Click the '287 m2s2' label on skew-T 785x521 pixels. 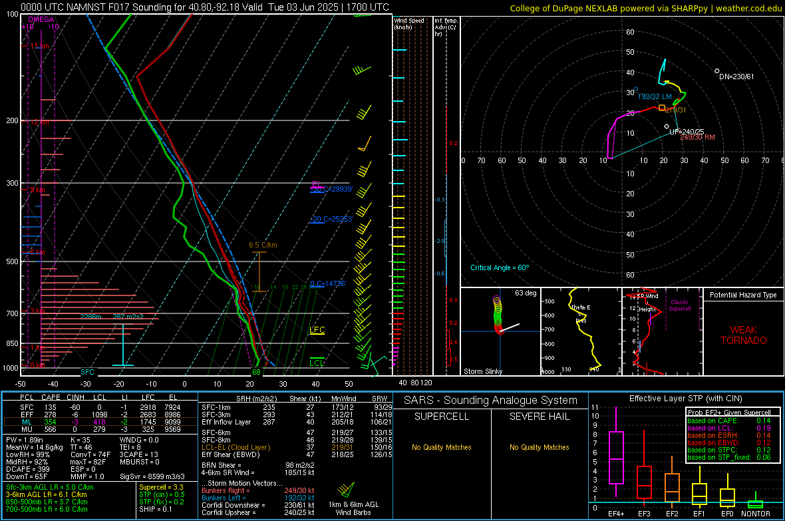click(128, 317)
